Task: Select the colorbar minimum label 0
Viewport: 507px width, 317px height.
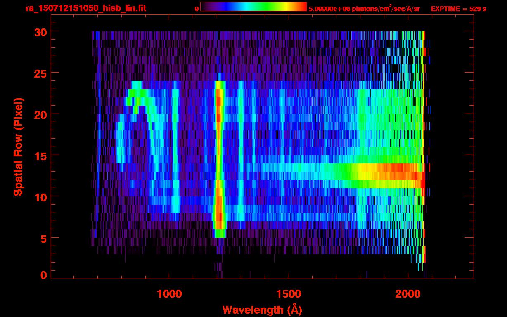Action: pyautogui.click(x=197, y=9)
